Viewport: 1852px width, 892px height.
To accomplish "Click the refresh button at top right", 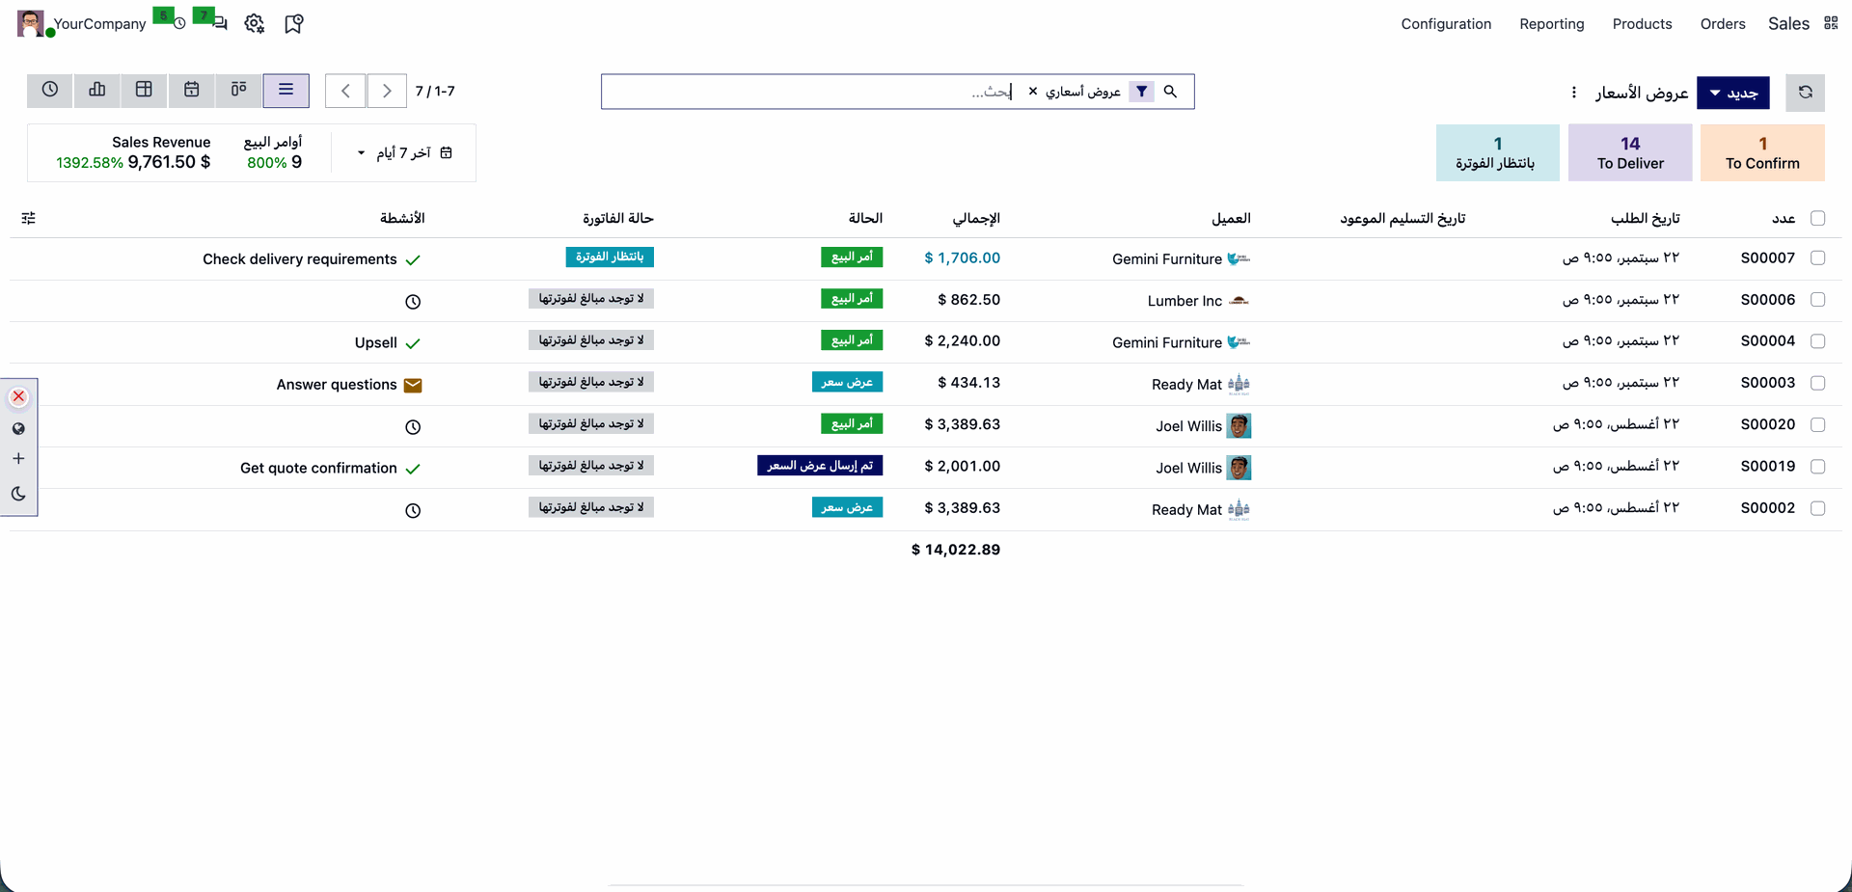I will [1805, 93].
